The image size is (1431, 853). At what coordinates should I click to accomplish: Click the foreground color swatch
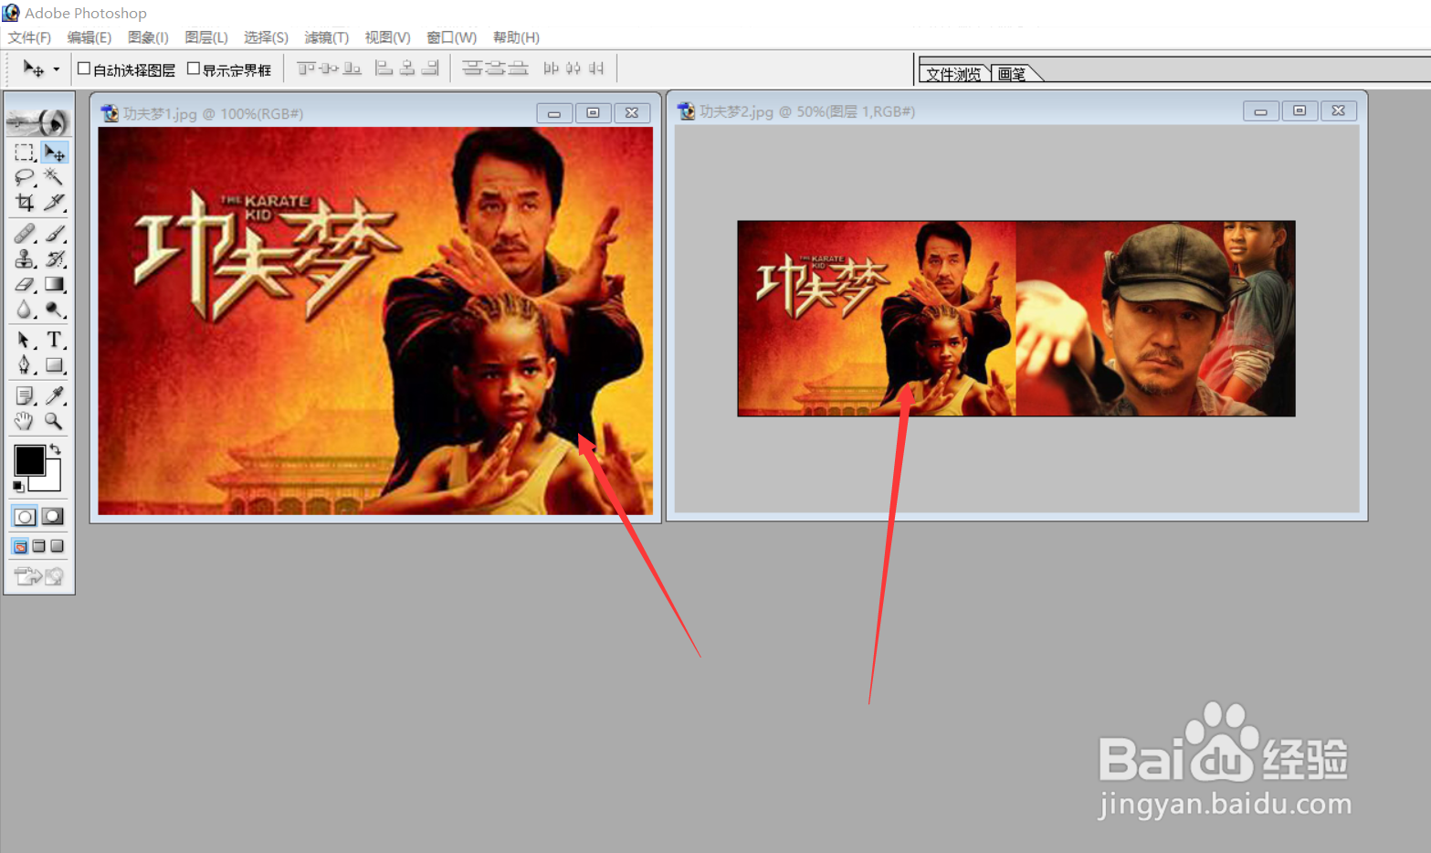pyautogui.click(x=29, y=460)
